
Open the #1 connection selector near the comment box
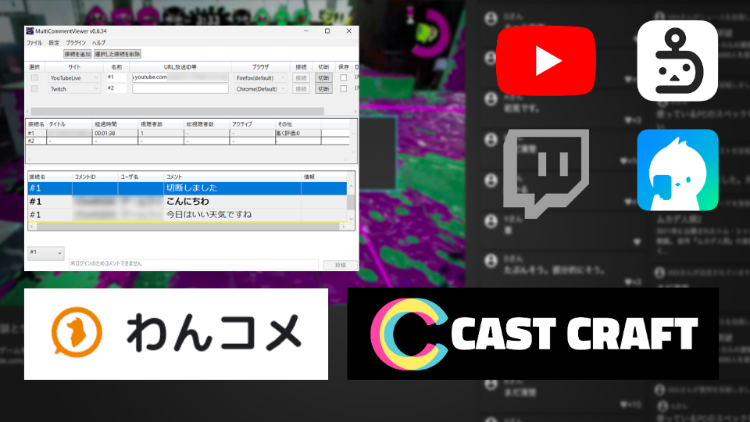pos(45,252)
